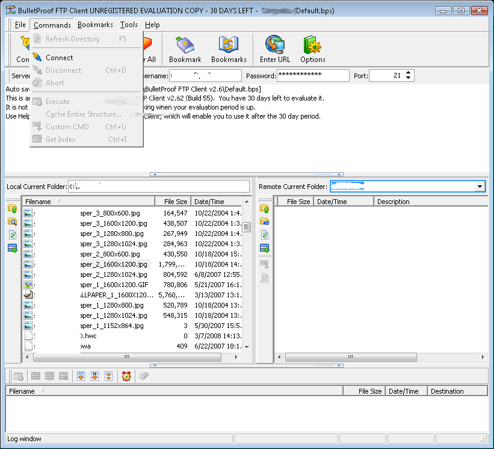Click the Enter URL globe icon

coord(275,45)
